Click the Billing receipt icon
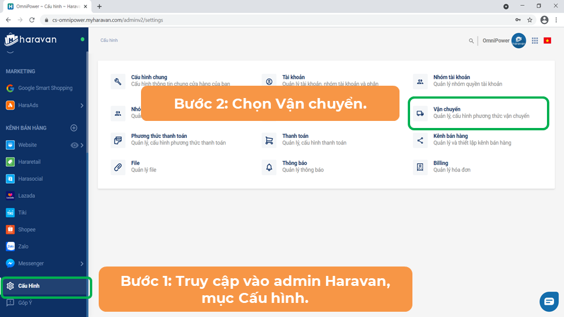Viewport: 564px width, 317px height. [420, 167]
